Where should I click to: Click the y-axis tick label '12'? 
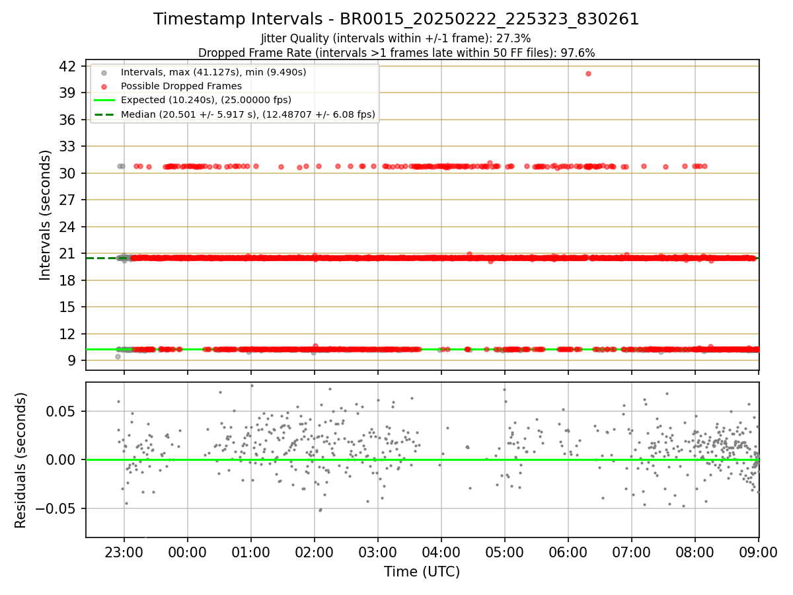click(68, 334)
